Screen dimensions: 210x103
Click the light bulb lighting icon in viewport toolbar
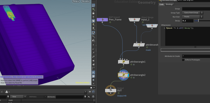point(93,25)
